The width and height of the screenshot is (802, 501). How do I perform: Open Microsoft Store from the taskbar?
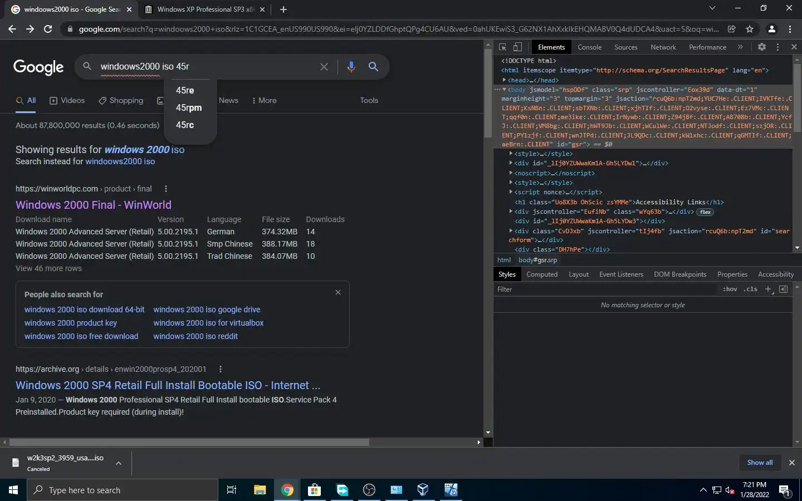click(x=314, y=490)
